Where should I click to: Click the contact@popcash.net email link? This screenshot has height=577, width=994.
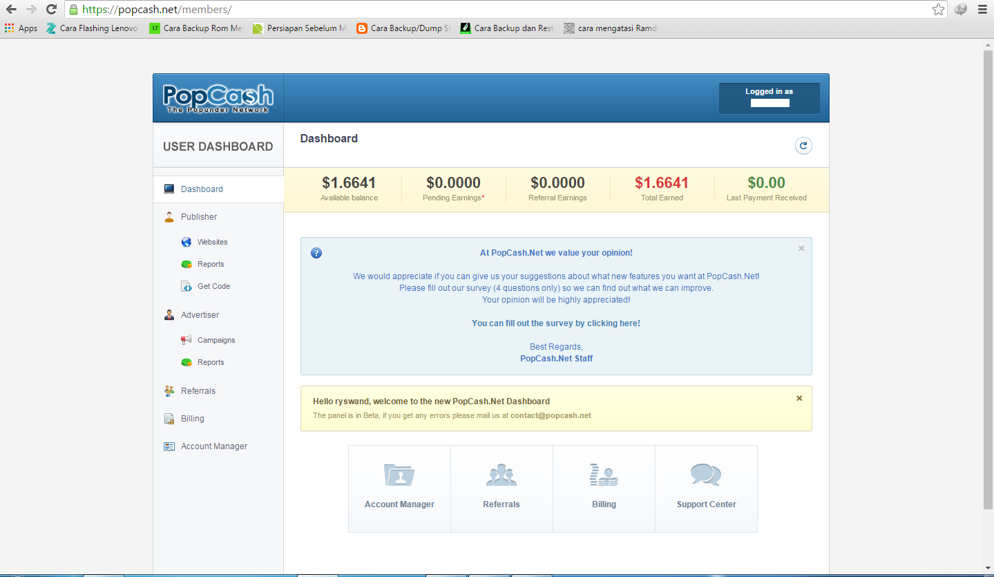[x=551, y=415]
